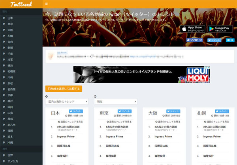Click 地域を選択して比較する orange button
The width and height of the screenshot is (237, 165).
(x=64, y=89)
